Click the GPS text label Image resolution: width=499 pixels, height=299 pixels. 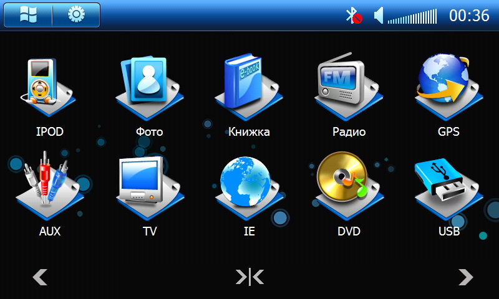pyautogui.click(x=448, y=132)
